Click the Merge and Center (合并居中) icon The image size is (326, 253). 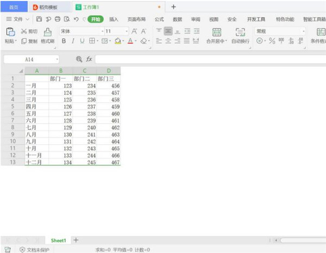point(217,35)
